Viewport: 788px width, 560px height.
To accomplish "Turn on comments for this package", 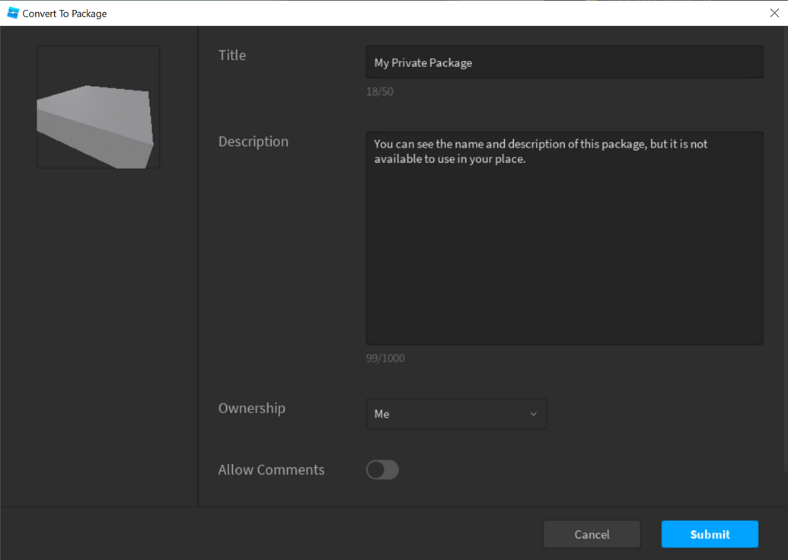I will point(382,469).
